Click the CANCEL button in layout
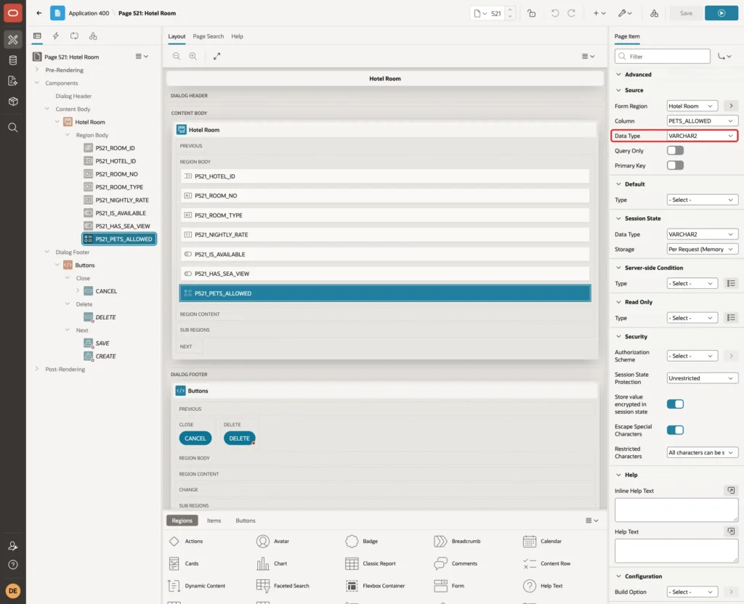 tap(195, 438)
